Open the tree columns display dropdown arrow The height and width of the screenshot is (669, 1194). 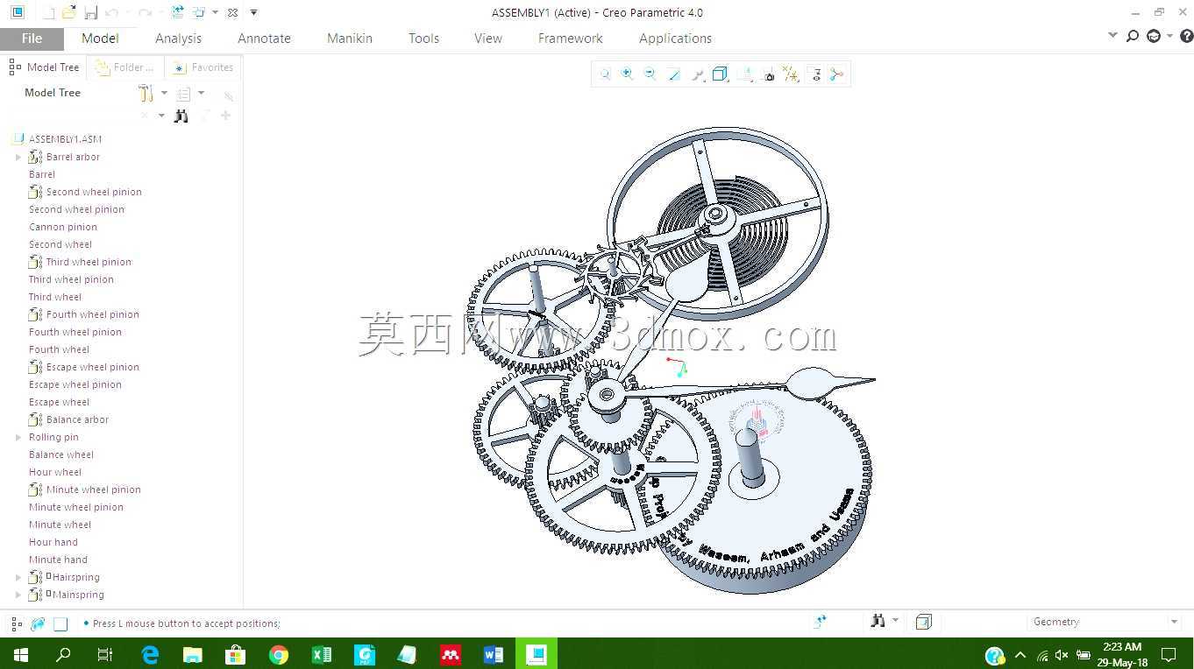[202, 93]
